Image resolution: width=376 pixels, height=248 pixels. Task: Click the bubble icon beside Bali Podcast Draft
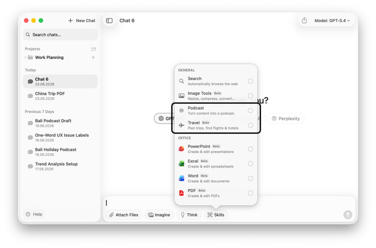tap(30, 123)
